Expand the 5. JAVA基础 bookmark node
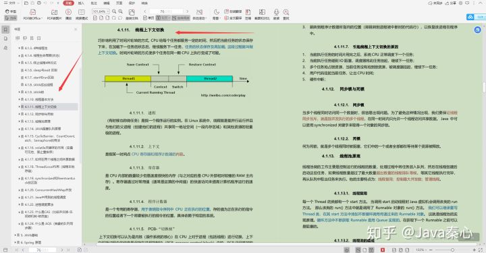The width and height of the screenshot is (486, 253). [15, 235]
